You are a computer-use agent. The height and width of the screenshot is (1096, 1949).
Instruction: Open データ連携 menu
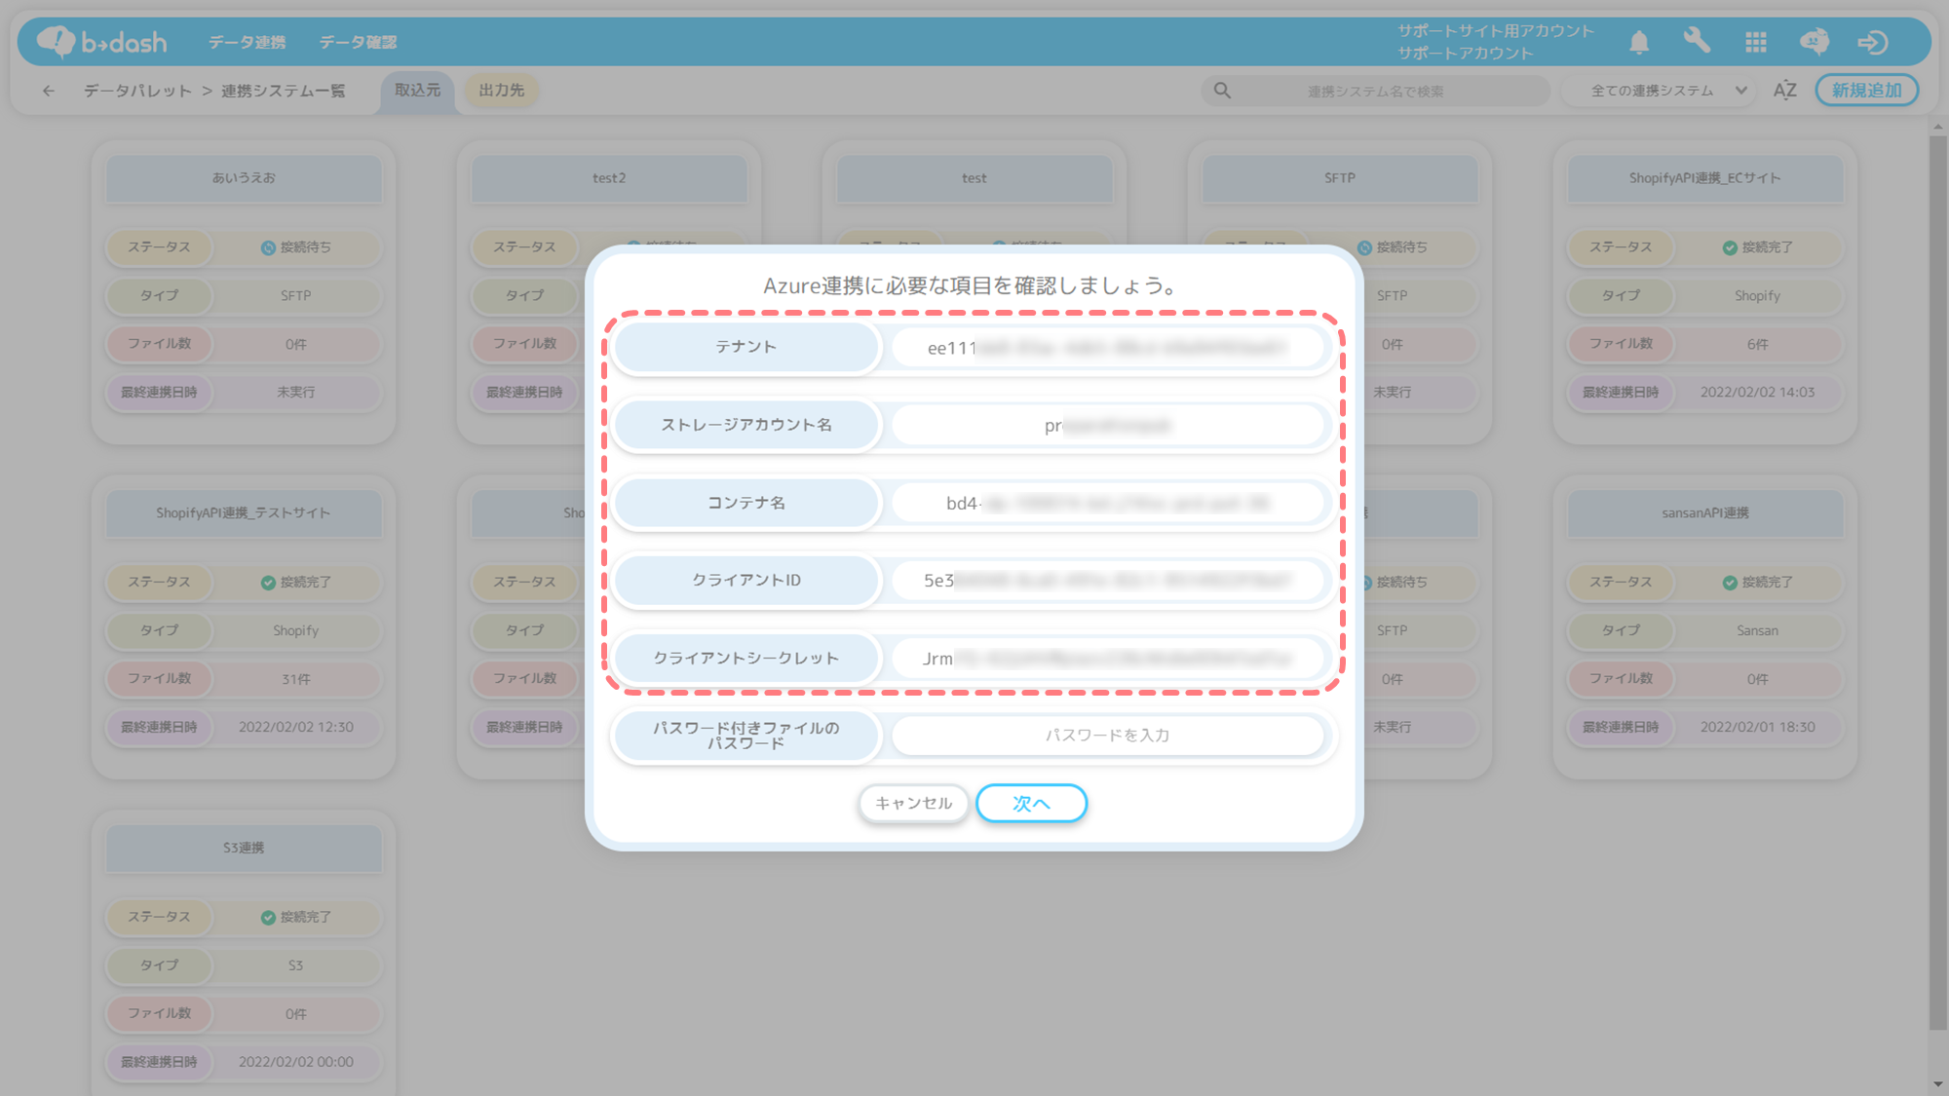[248, 42]
